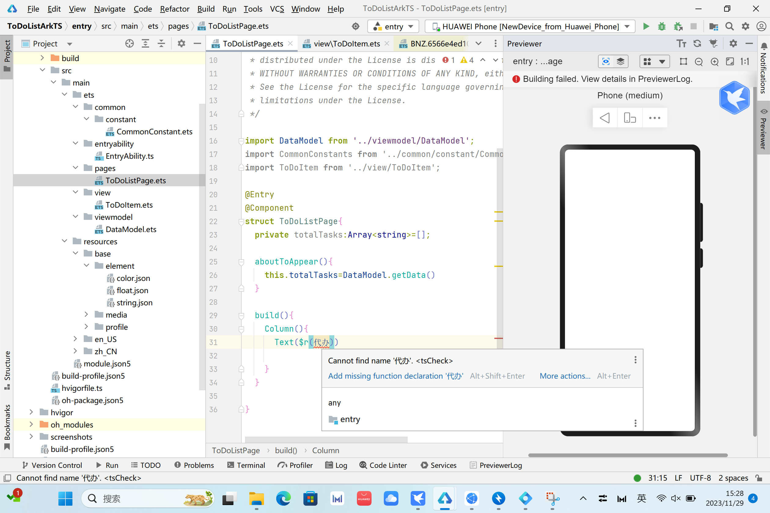This screenshot has width=770, height=513.
Task: Expand the zh_CN folder
Action: 75,351
